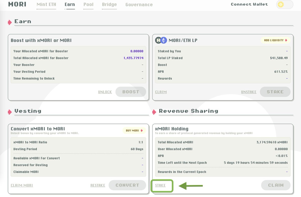This screenshot has width=301, height=197.
Task: Click the 611.52% APR value
Action: [281, 72]
